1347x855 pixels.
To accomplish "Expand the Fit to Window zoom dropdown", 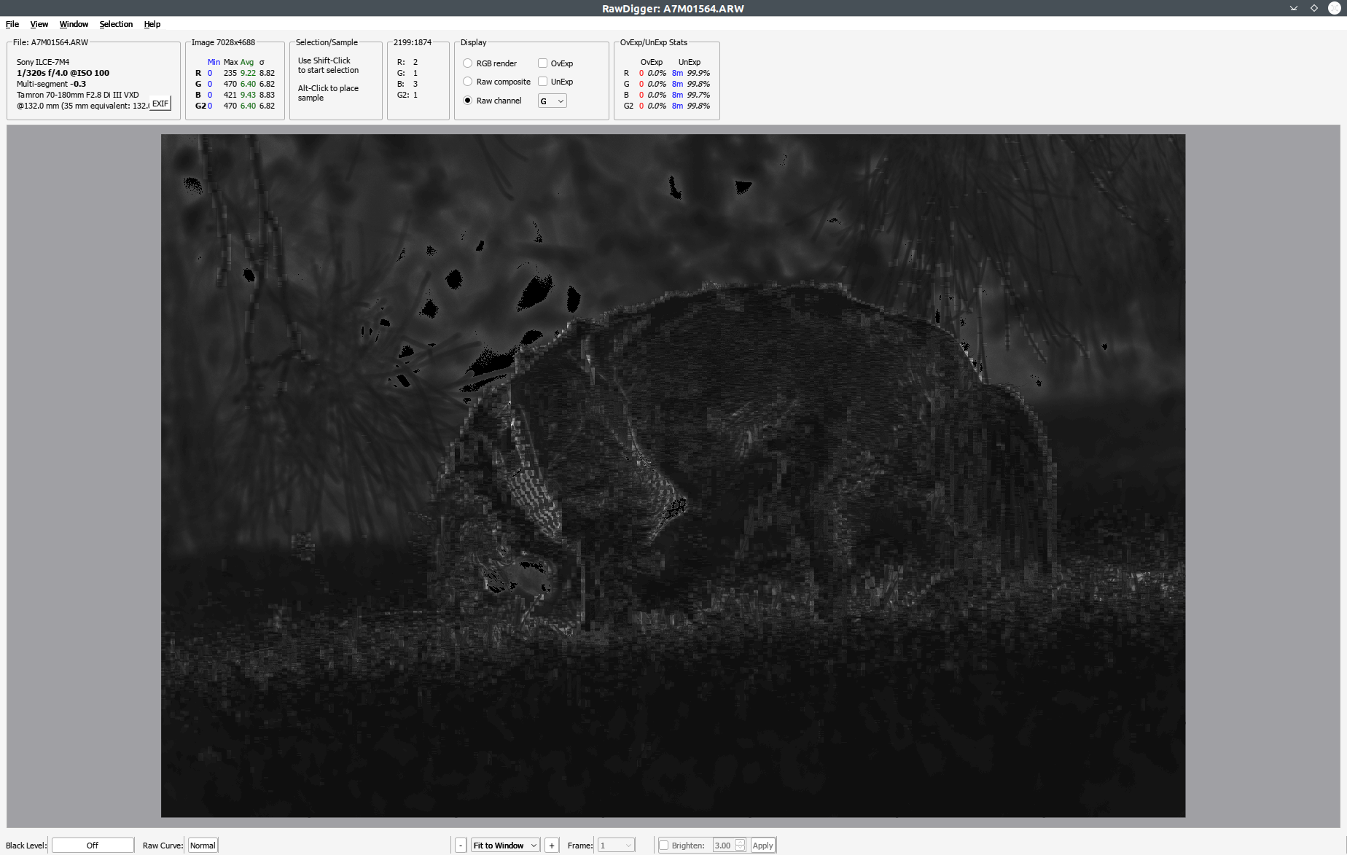I will (505, 846).
